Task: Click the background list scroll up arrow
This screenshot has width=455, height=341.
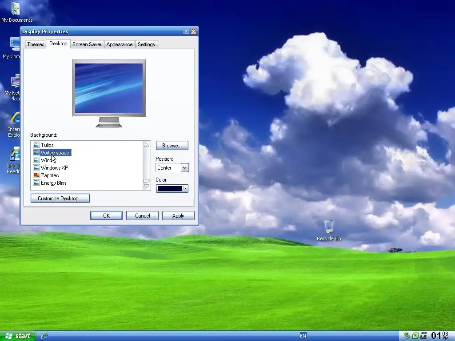Action: (x=146, y=145)
